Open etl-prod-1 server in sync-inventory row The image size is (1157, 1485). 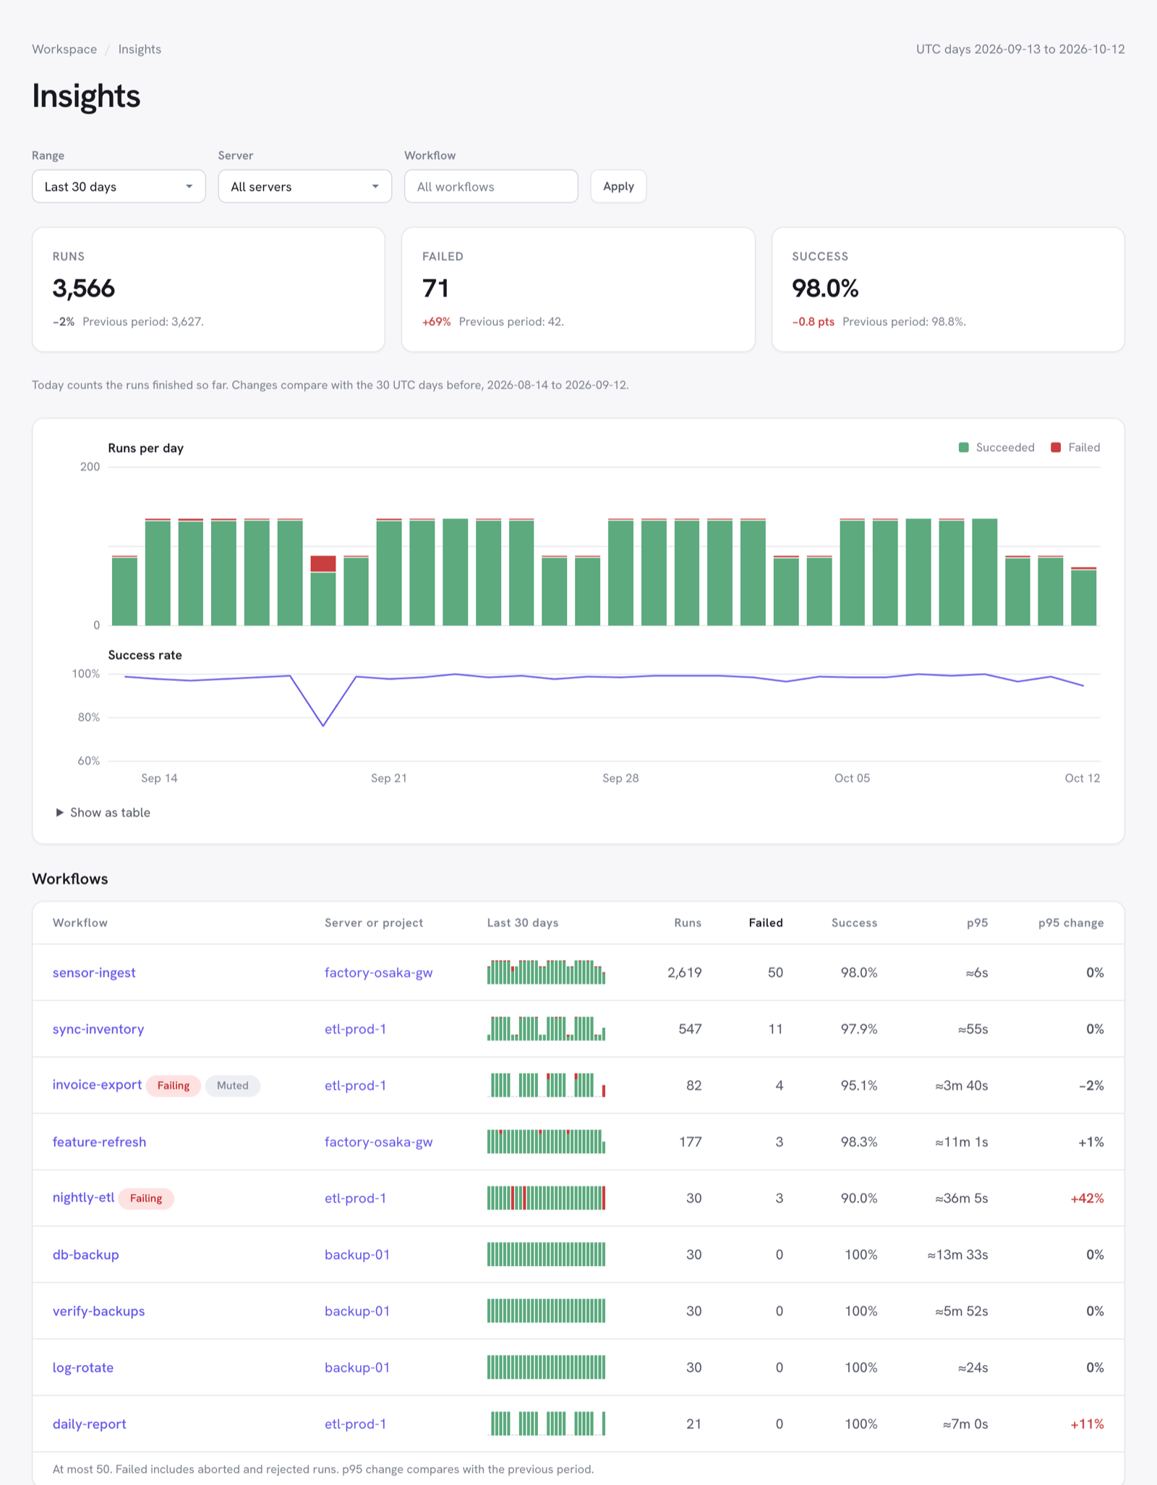click(x=355, y=1029)
